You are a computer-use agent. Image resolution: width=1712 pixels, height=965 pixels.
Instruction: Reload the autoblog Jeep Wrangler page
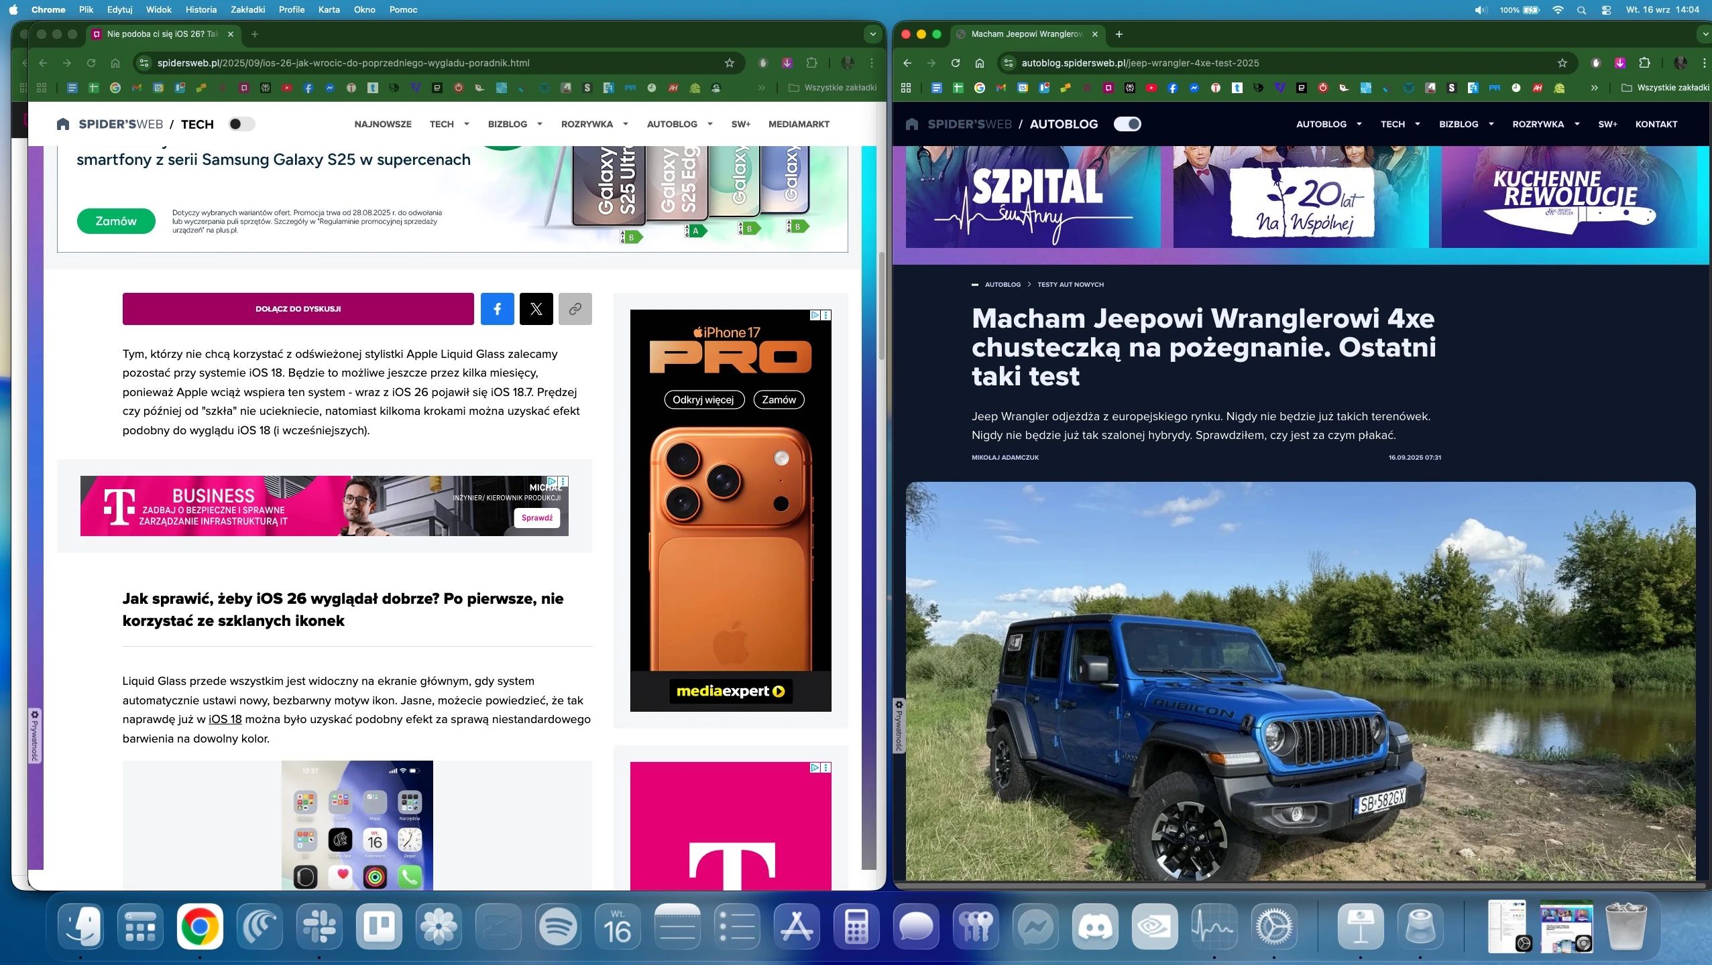(956, 63)
